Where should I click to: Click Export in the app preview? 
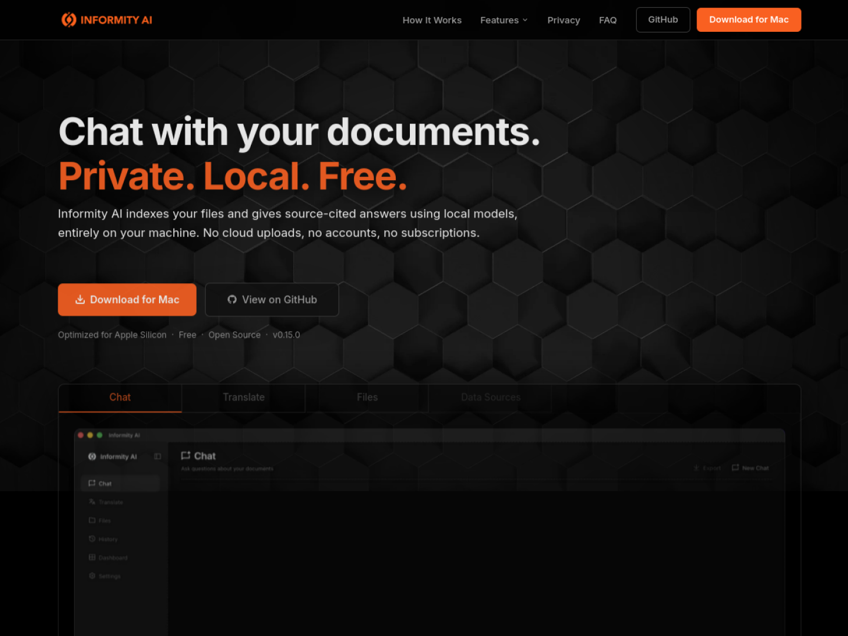707,468
